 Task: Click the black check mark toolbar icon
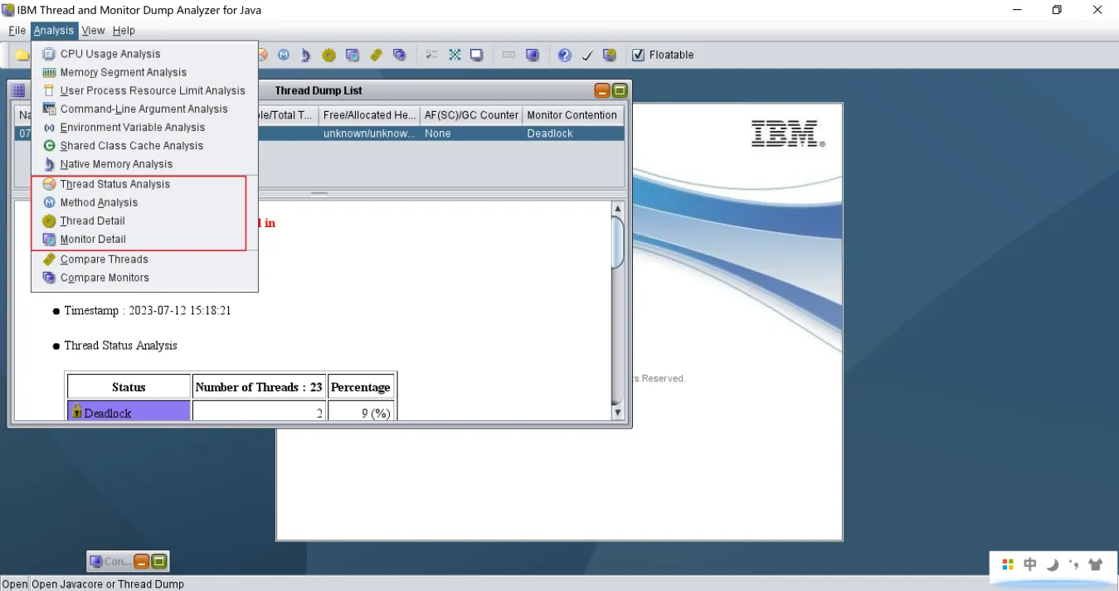coord(587,55)
